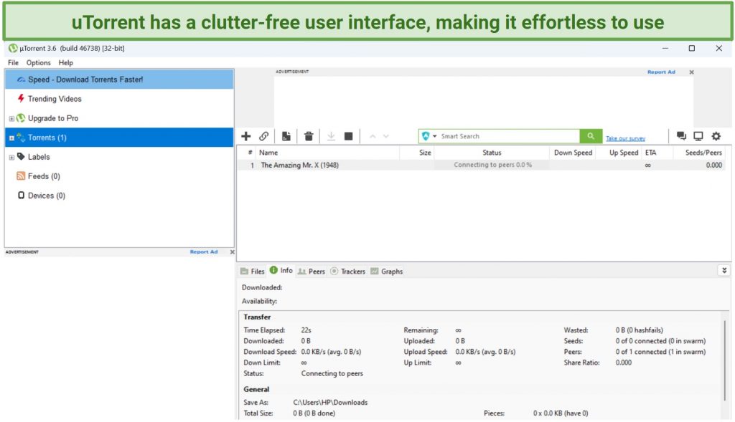The width and height of the screenshot is (735, 422).
Task: Click the Start Torrent download arrow icon
Action: [x=331, y=136]
